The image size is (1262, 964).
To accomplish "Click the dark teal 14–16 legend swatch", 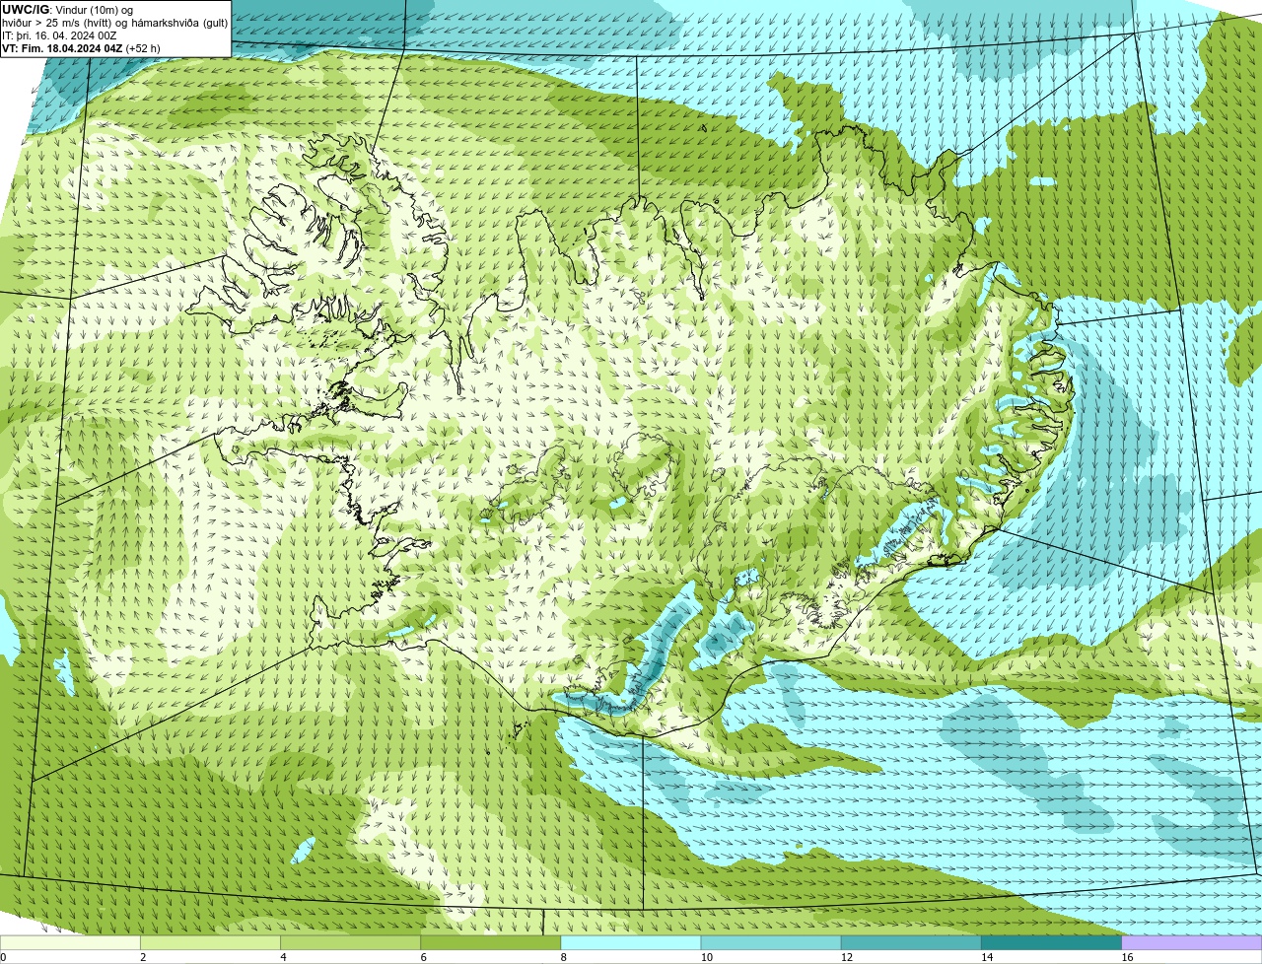I will click(1052, 942).
